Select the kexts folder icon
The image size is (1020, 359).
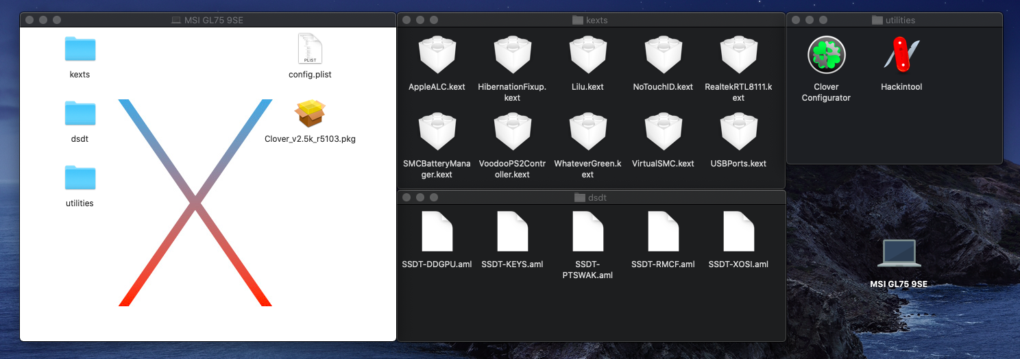point(80,49)
